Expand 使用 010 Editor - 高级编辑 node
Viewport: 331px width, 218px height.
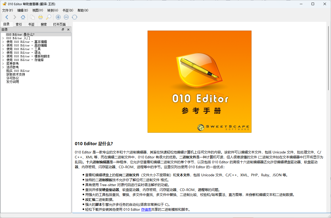(3, 45)
